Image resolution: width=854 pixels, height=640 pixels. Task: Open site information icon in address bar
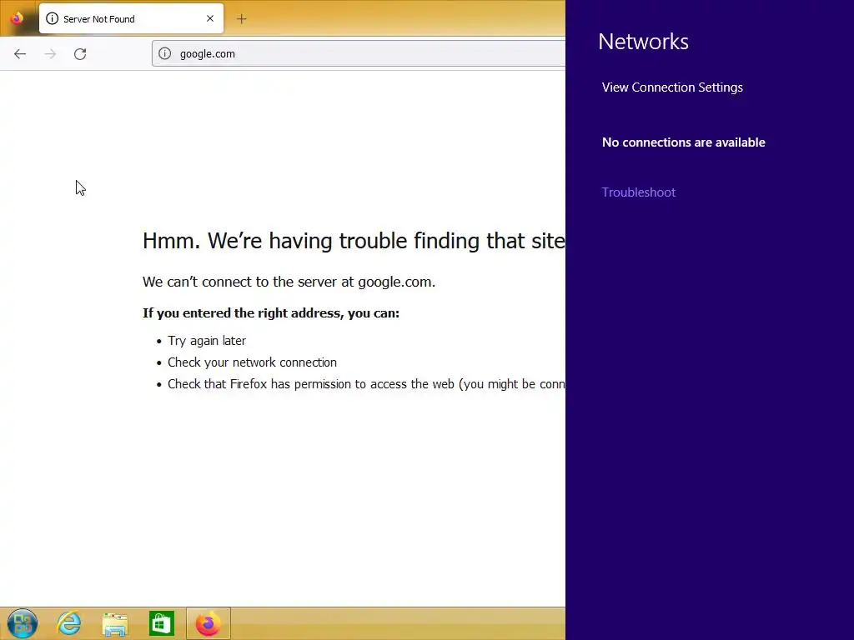(x=164, y=53)
